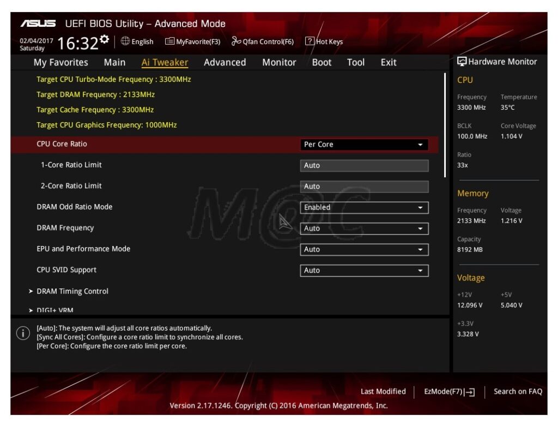Click the 100.0 MHz BCLK value

pos(472,136)
